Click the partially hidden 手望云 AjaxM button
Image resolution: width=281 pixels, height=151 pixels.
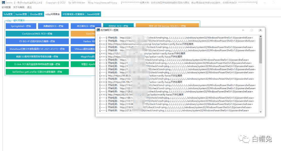tap(83, 64)
